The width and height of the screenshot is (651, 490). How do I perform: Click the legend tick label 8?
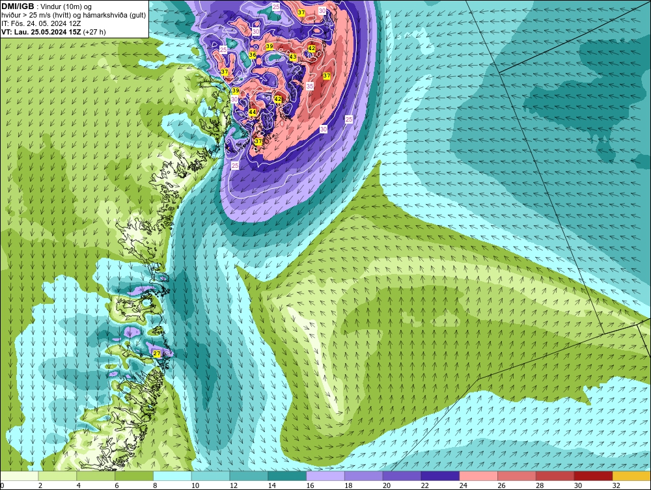(x=155, y=485)
